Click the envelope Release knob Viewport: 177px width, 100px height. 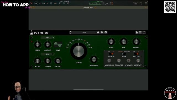[x=48, y=61]
